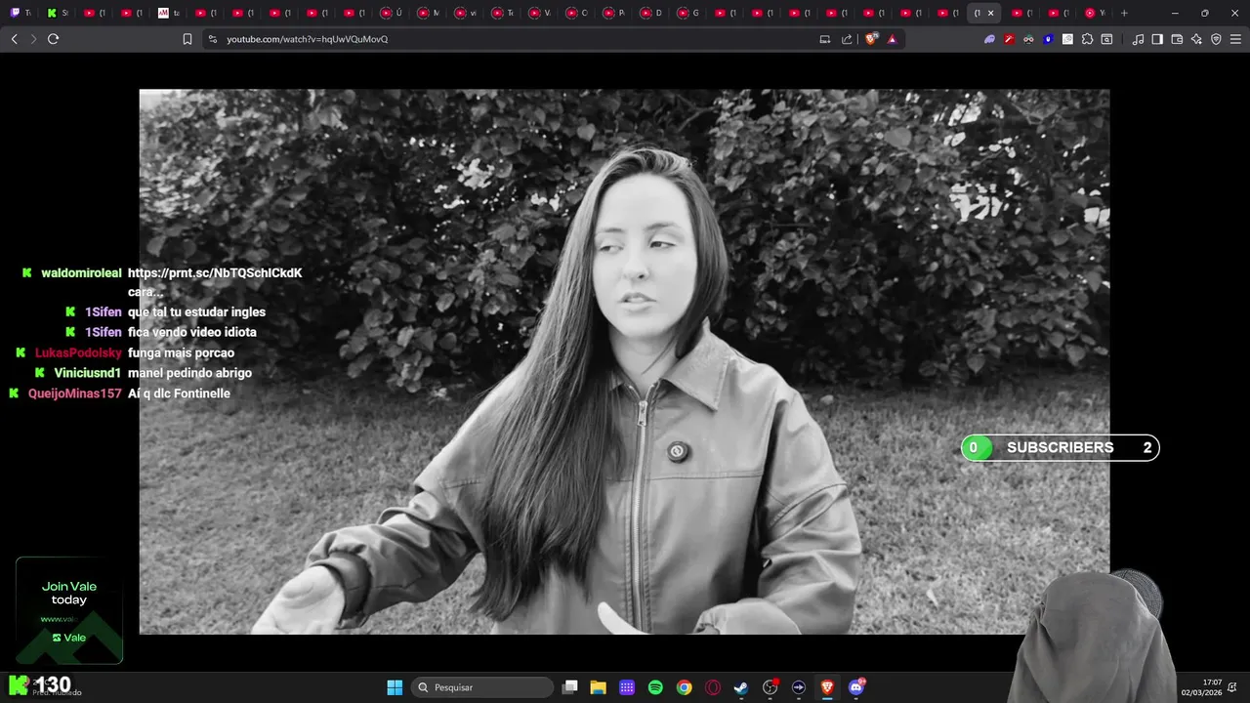
Task: Click the video player area
Action: point(624,361)
